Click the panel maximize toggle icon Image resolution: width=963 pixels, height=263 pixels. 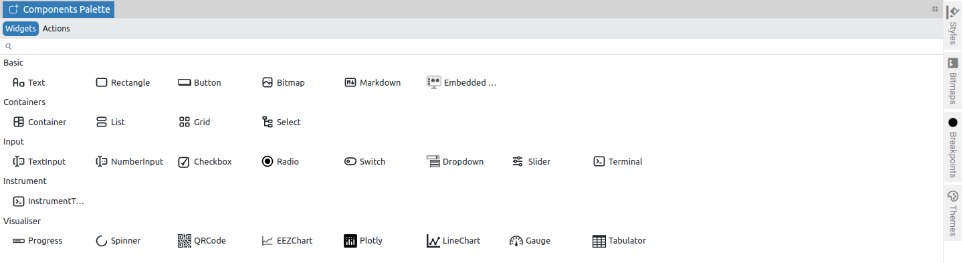click(x=935, y=9)
